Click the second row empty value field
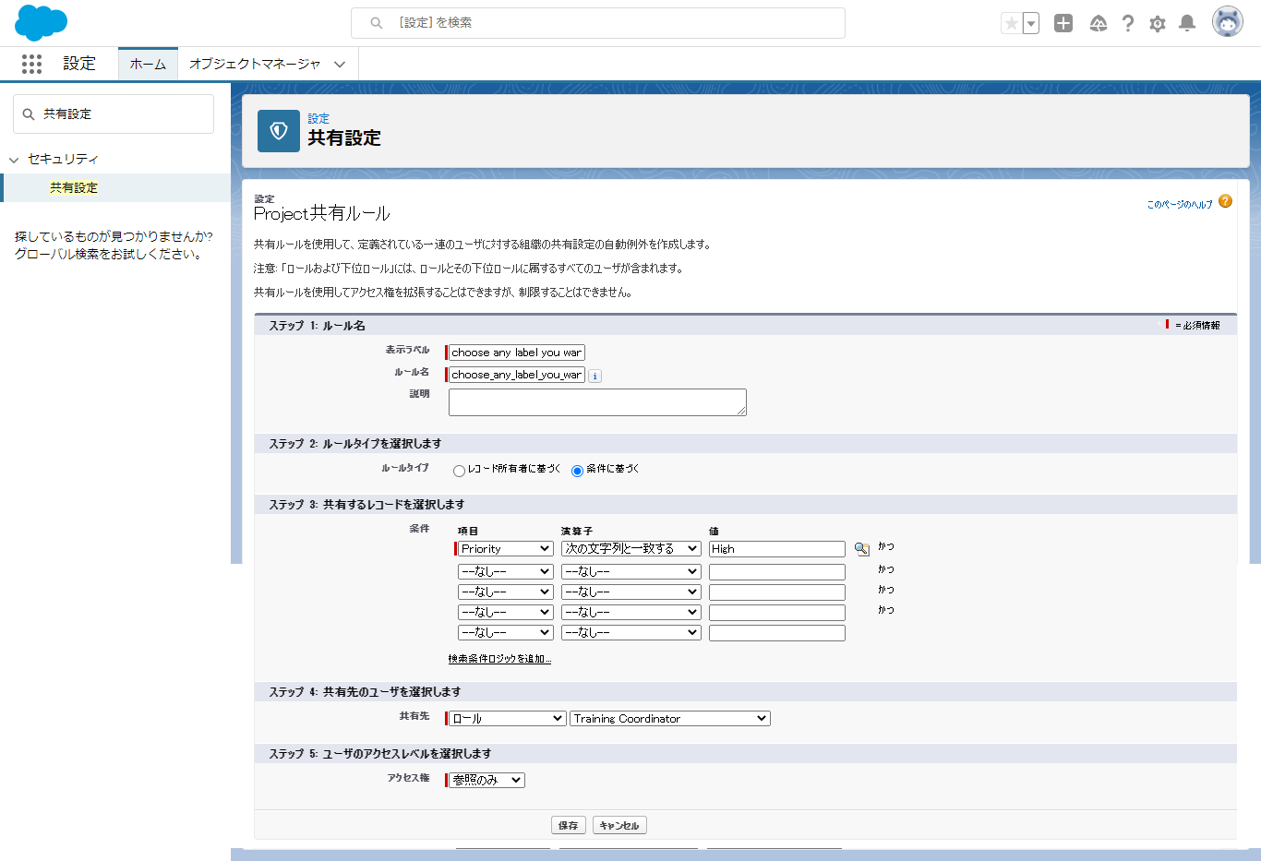This screenshot has height=861, width=1261. (x=777, y=572)
